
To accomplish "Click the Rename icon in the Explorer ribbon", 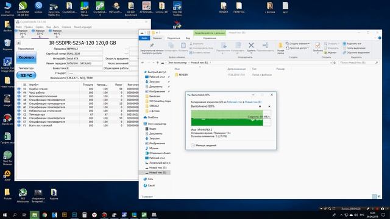I will 265,45.
